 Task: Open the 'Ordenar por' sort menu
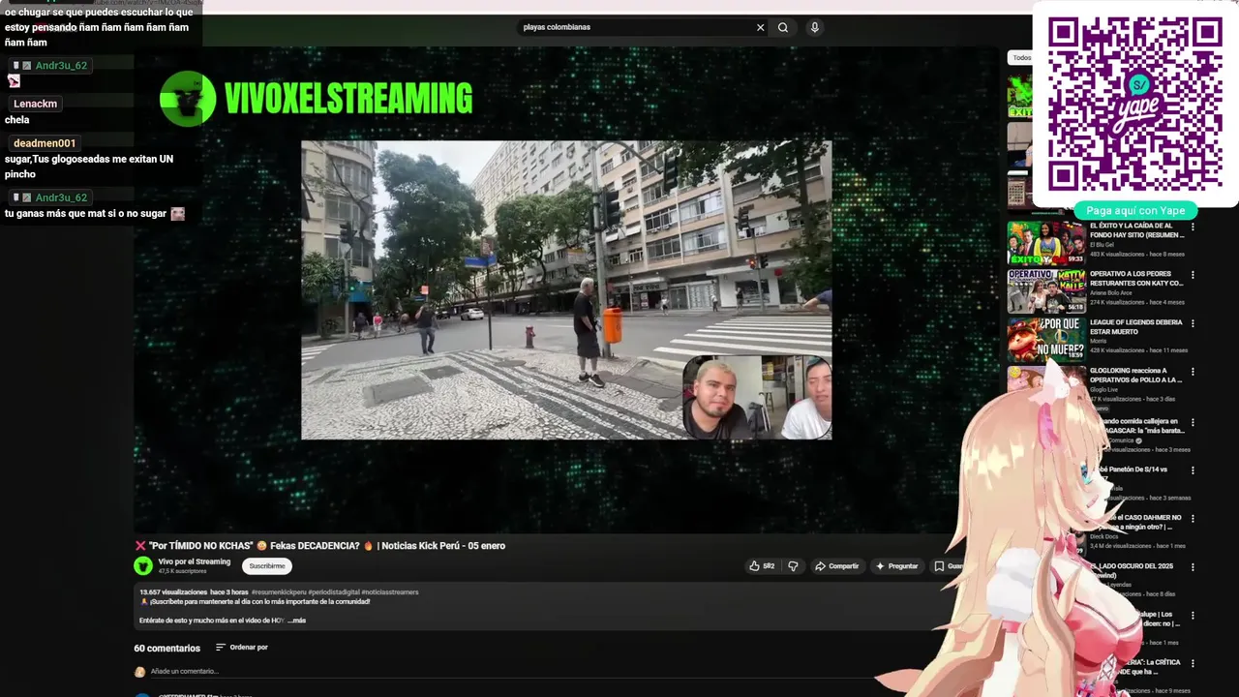click(241, 648)
